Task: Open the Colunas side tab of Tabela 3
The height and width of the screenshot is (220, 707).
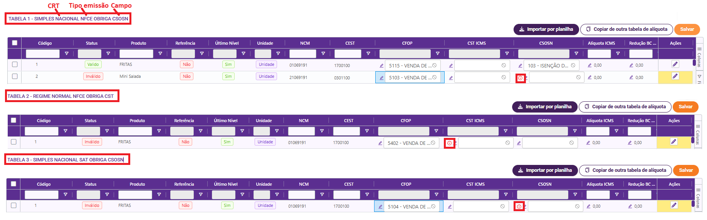Action: pos(698,198)
